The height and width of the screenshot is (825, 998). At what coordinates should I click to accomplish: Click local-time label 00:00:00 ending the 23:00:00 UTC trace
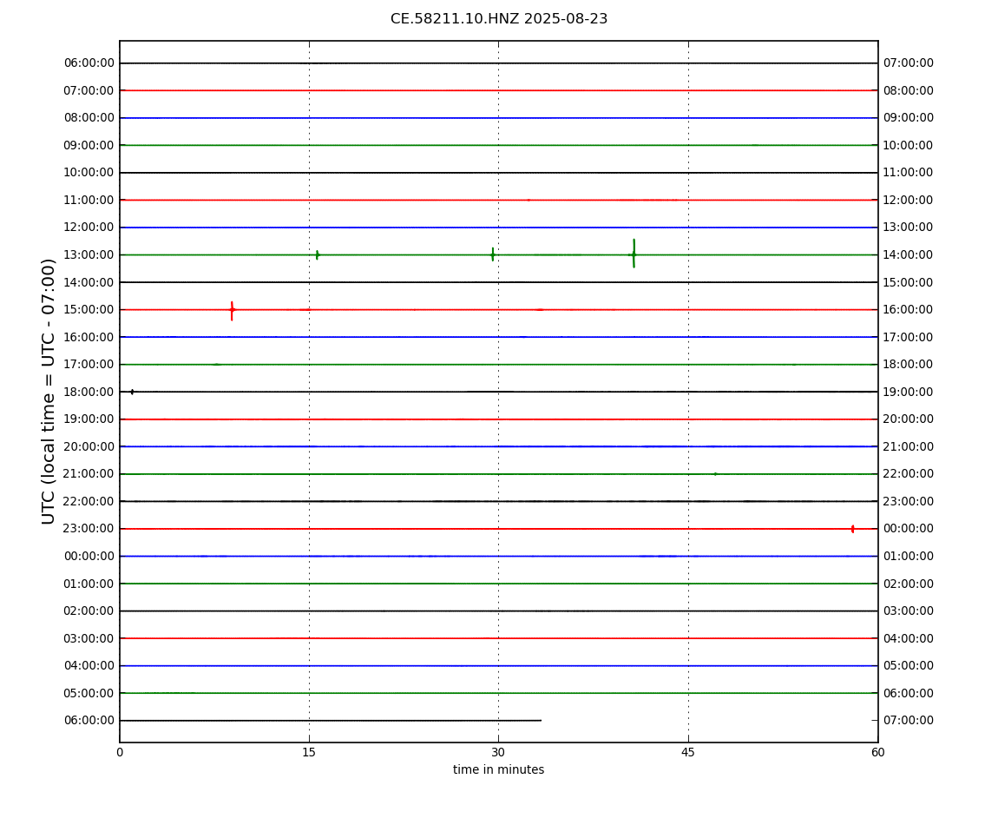click(x=909, y=529)
